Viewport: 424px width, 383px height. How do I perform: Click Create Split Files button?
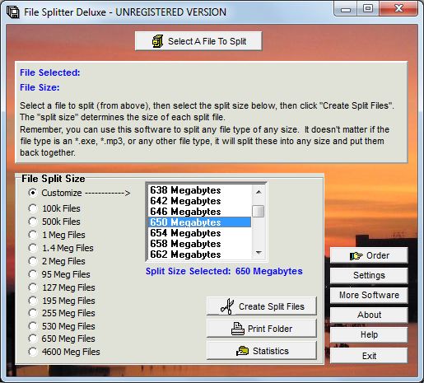[x=262, y=306]
